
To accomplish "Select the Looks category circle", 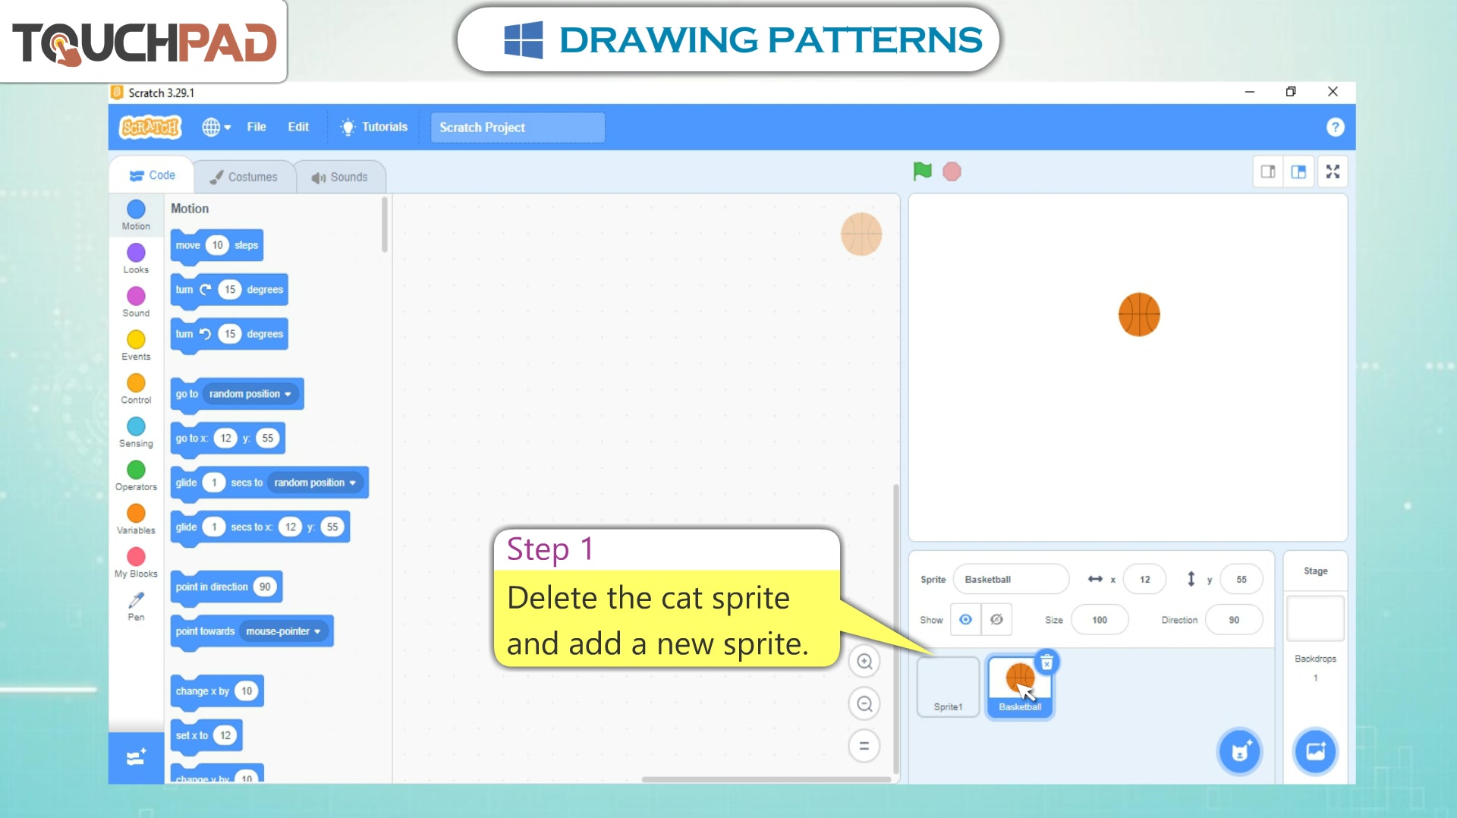I will tap(136, 252).
